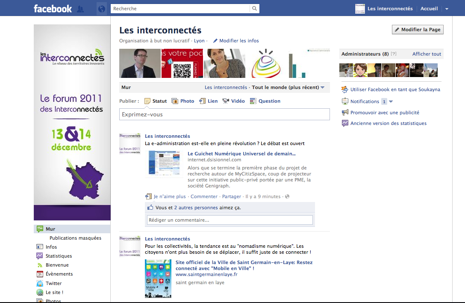Click the Le site ! globe icon
The height and width of the screenshot is (303, 465).
pos(40,292)
